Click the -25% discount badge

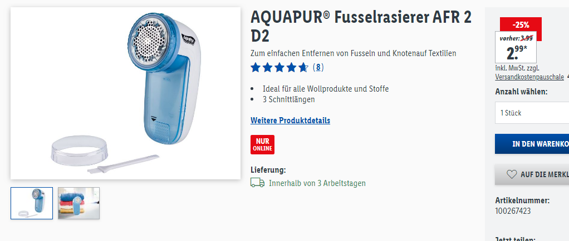[x=521, y=25]
